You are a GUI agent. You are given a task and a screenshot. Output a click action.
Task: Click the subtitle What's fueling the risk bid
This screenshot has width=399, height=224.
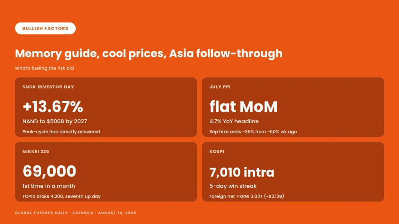[44, 68]
